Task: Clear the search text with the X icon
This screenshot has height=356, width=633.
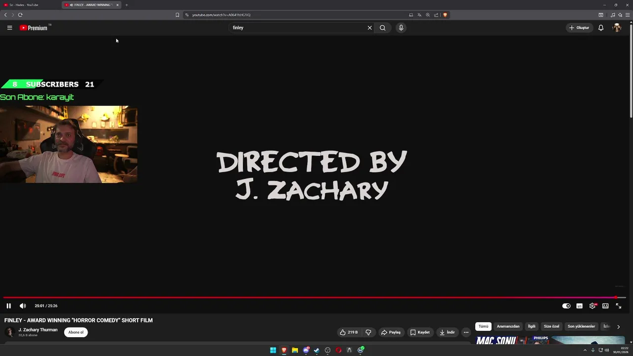Action: tap(369, 28)
